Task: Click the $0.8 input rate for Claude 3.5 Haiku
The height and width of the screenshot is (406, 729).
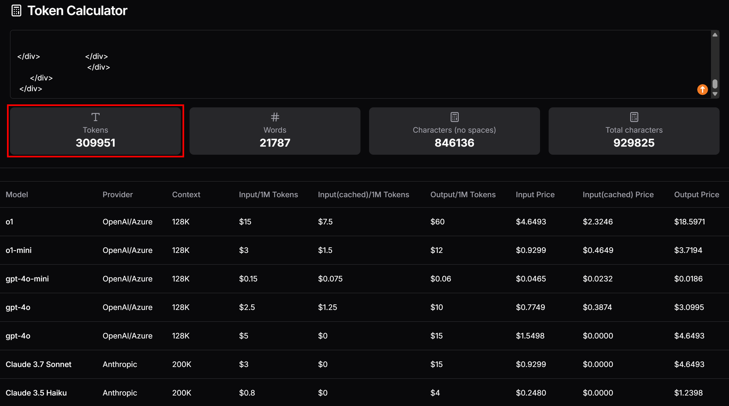Action: coord(247,393)
